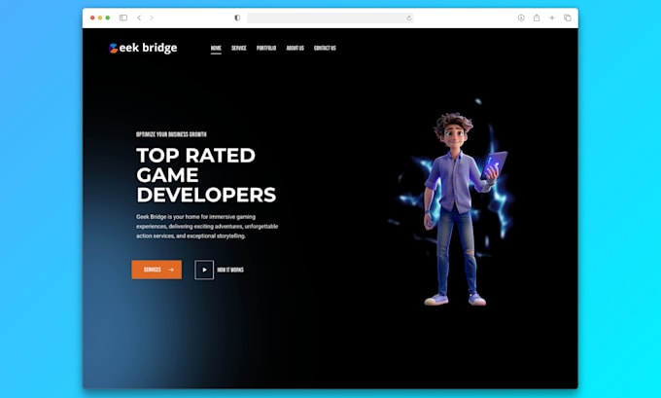The width and height of the screenshot is (661, 398).
Task: Open the Portfolio menu item
Action: [x=266, y=48]
